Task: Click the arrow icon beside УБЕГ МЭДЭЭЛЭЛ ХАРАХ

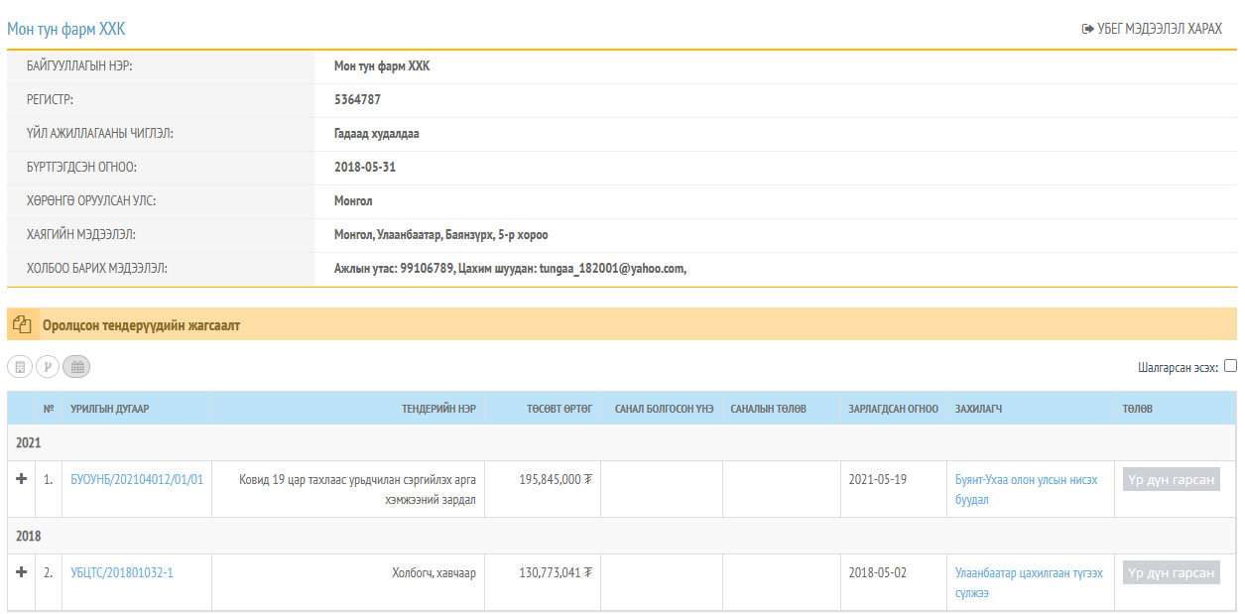Action: pyautogui.click(x=1087, y=30)
